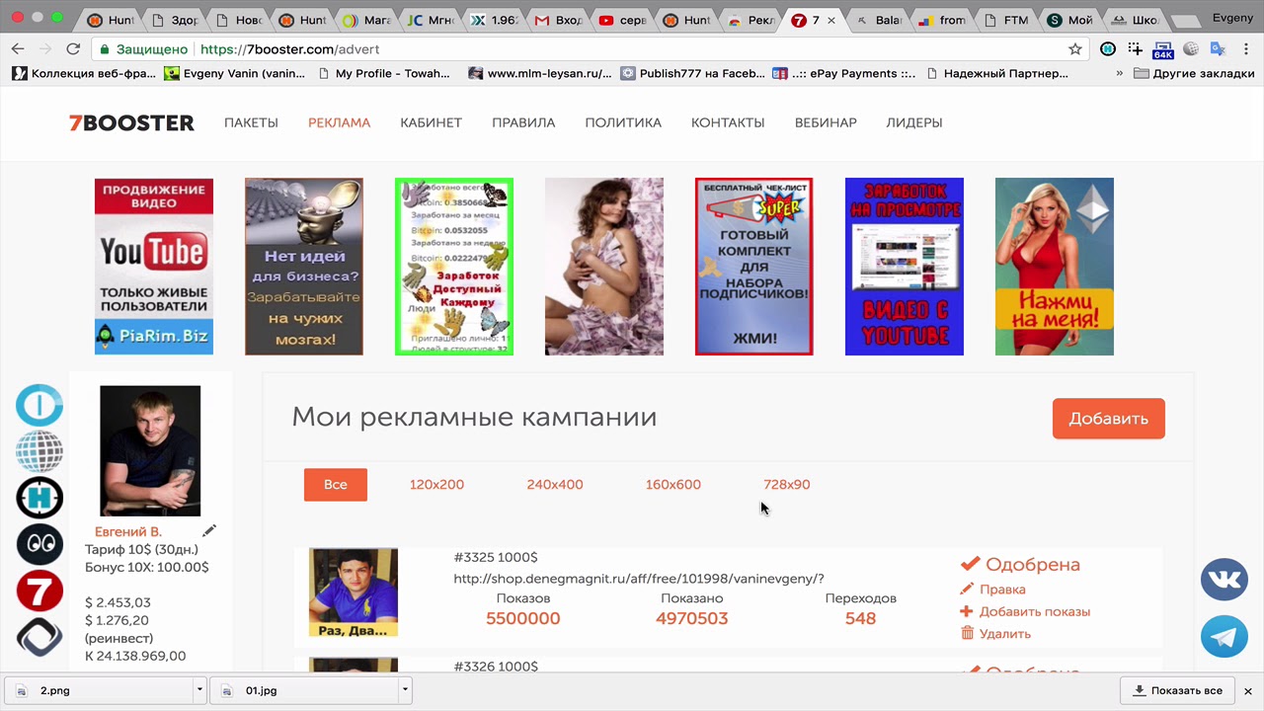Open the VK social button
Screen dimensions: 1264x711
pos(1224,580)
